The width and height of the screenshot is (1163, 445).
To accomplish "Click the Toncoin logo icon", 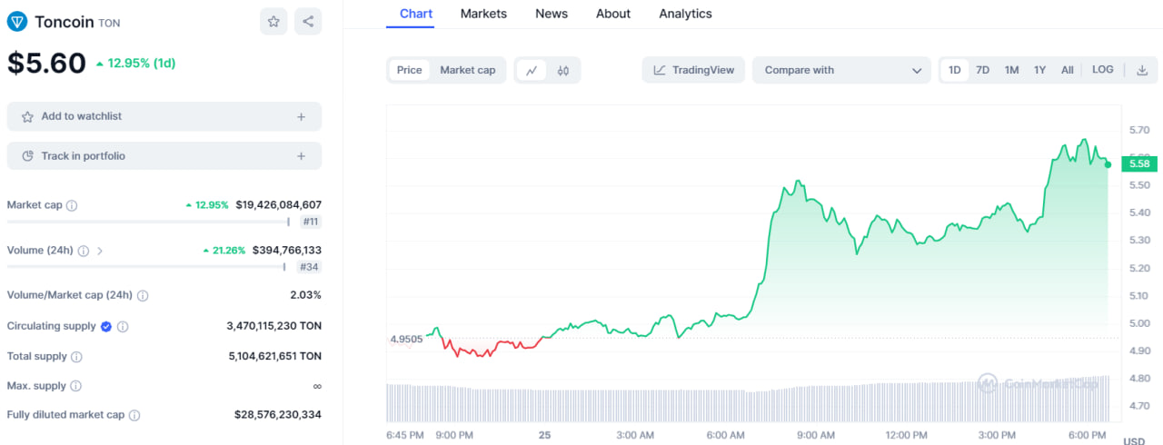I will [17, 22].
